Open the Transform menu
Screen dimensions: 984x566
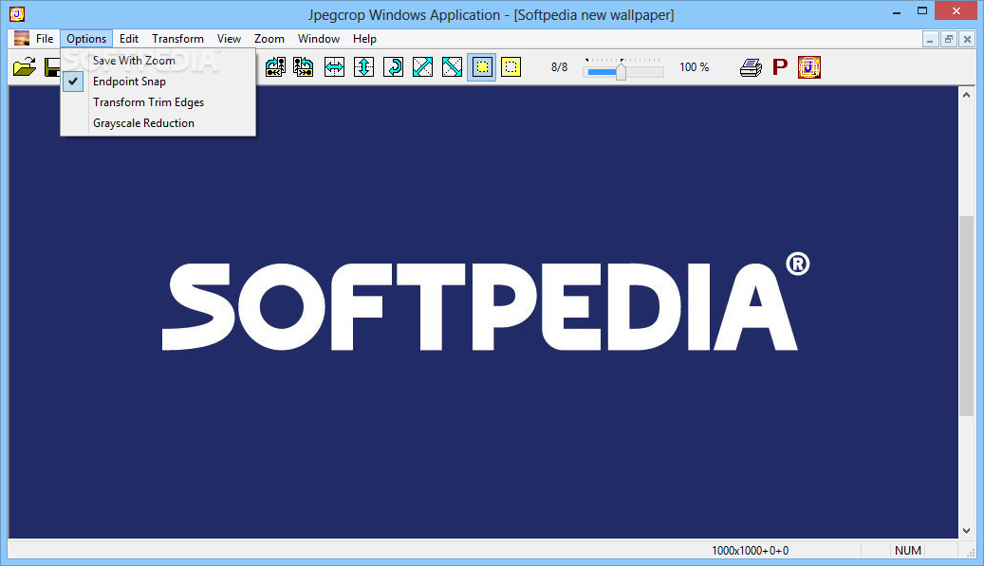coord(177,39)
